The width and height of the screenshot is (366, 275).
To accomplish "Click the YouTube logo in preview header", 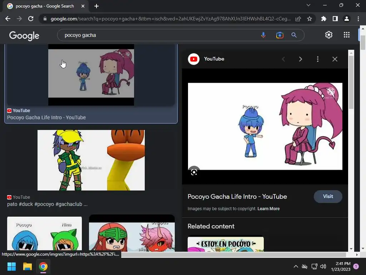I will point(193,59).
